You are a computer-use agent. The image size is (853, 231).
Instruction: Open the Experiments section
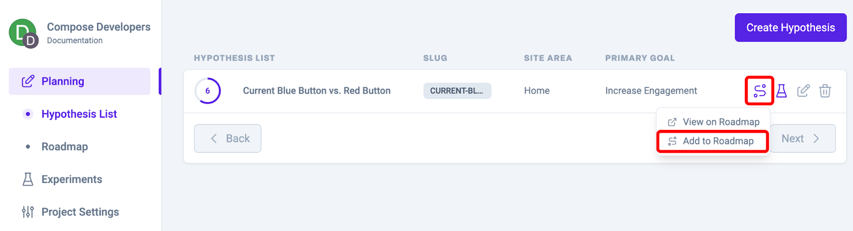click(71, 179)
